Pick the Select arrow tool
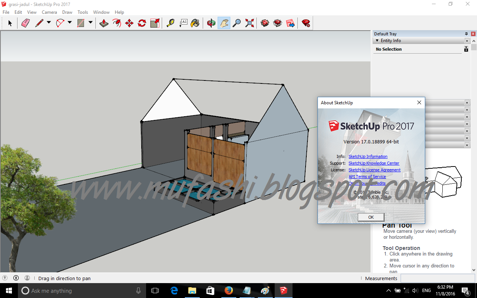The image size is (477, 298). click(10, 23)
